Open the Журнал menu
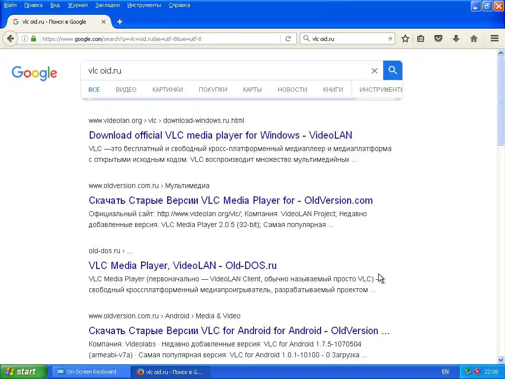Screen dimensions: 505x379 coord(77,5)
